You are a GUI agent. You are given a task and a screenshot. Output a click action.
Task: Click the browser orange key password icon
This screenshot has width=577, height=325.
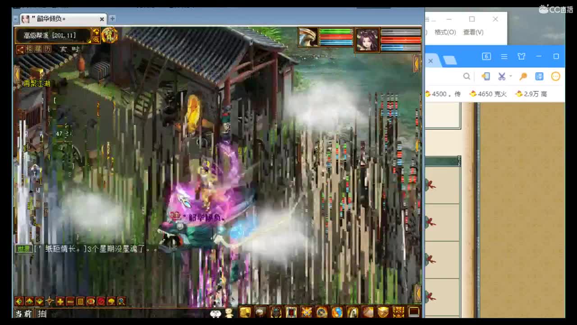click(x=523, y=76)
